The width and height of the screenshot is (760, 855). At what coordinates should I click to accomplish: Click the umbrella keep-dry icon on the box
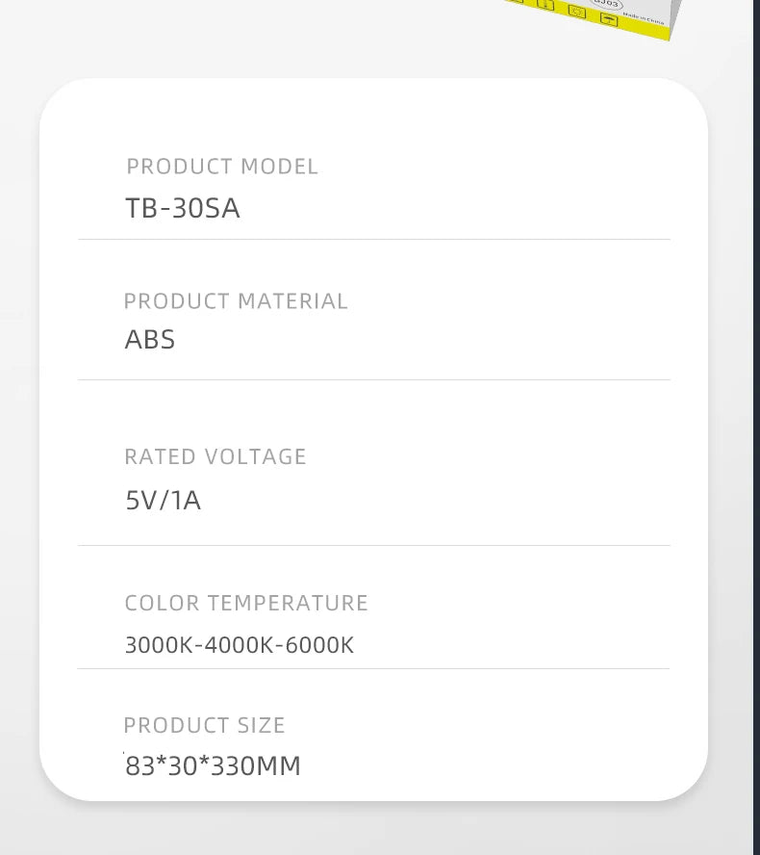[x=609, y=17]
